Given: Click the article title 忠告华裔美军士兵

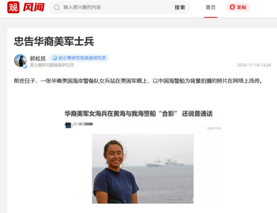Looking at the screenshot, I should pyautogui.click(x=54, y=41).
